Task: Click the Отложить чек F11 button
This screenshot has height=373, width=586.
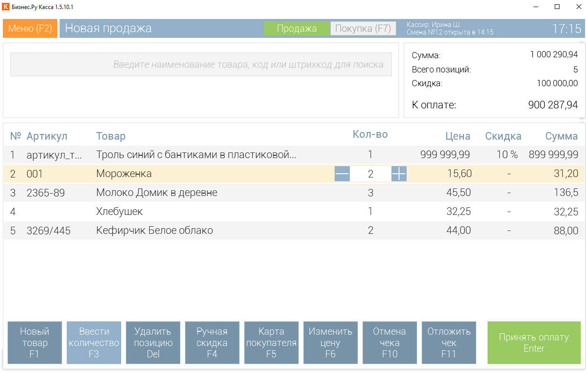Action: [449, 343]
